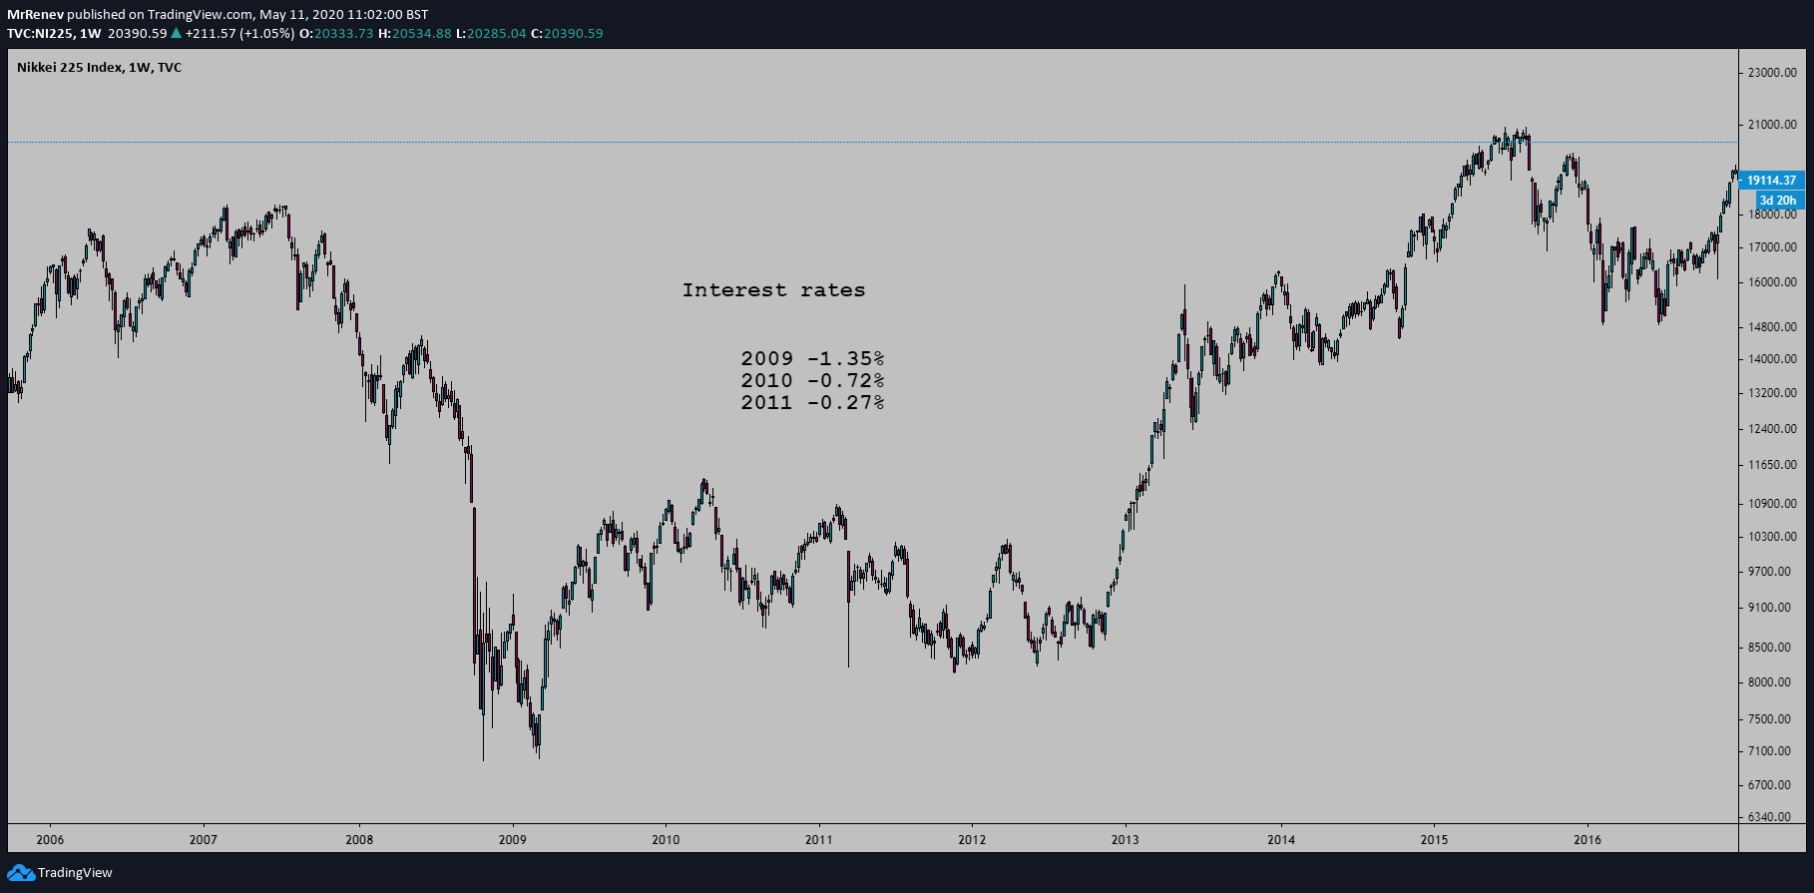Click the 10900.00 price scale label
Screen dimensions: 1814x893
pyautogui.click(x=1772, y=504)
